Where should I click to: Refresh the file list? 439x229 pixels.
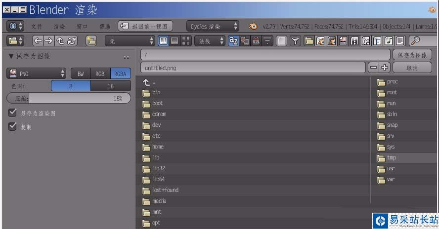tap(72, 41)
